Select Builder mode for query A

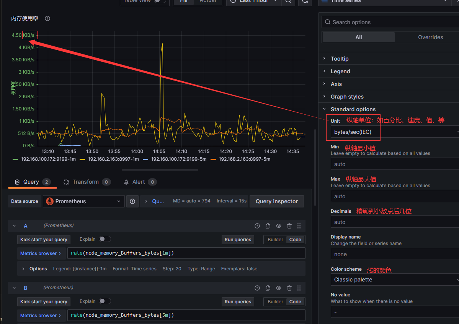coord(275,240)
